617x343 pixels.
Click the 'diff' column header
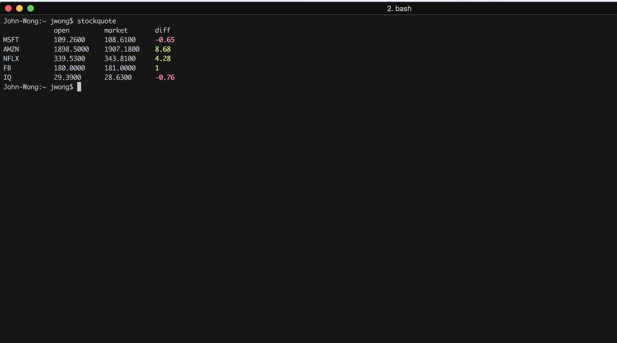[162, 30]
